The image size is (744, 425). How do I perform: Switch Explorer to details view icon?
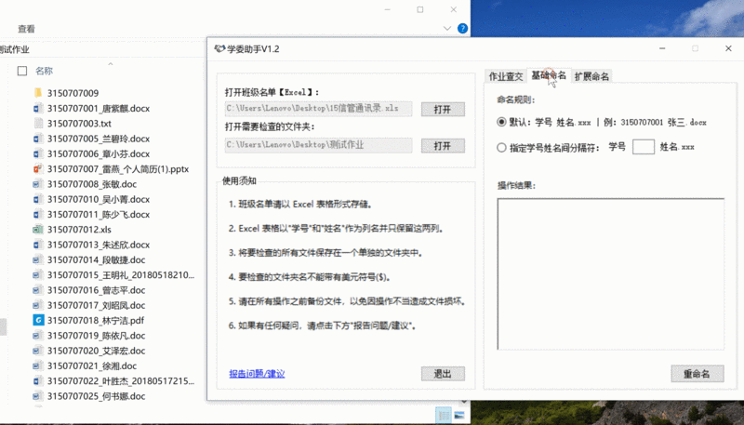tap(445, 414)
